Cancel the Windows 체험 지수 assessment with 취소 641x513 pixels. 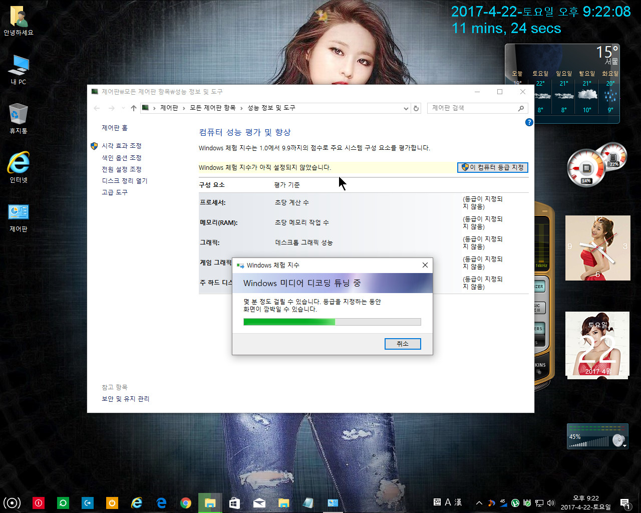point(403,344)
